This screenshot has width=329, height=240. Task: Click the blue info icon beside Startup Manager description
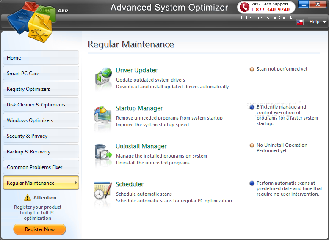tap(252, 107)
